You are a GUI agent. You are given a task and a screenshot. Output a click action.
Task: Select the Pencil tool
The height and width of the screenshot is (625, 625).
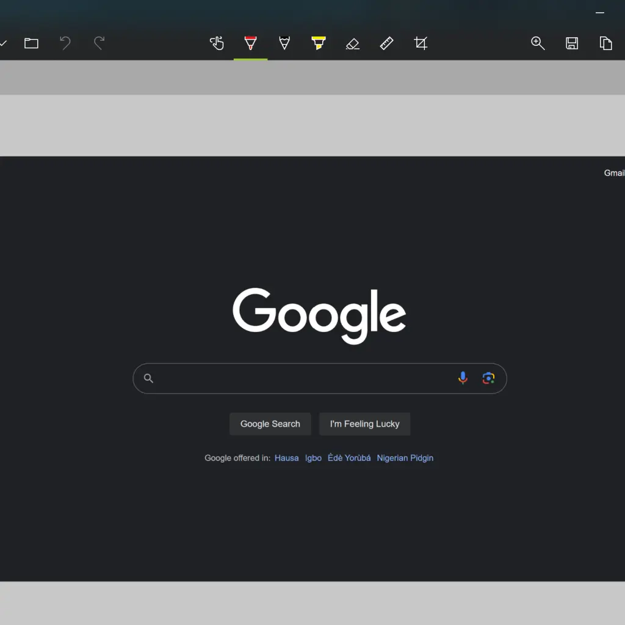click(284, 43)
